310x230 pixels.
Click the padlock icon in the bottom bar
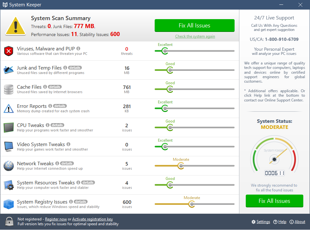coord(9,221)
